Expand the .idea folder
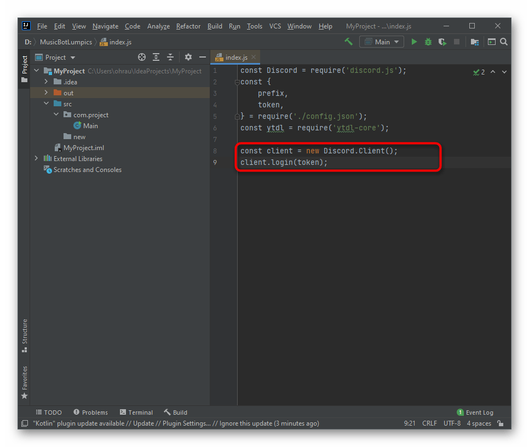529x447 pixels. pos(47,82)
